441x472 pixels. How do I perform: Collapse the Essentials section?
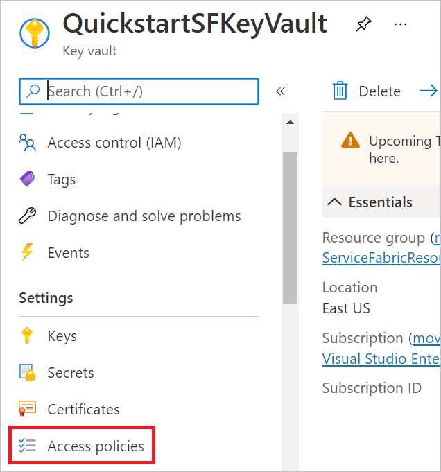[x=335, y=202]
